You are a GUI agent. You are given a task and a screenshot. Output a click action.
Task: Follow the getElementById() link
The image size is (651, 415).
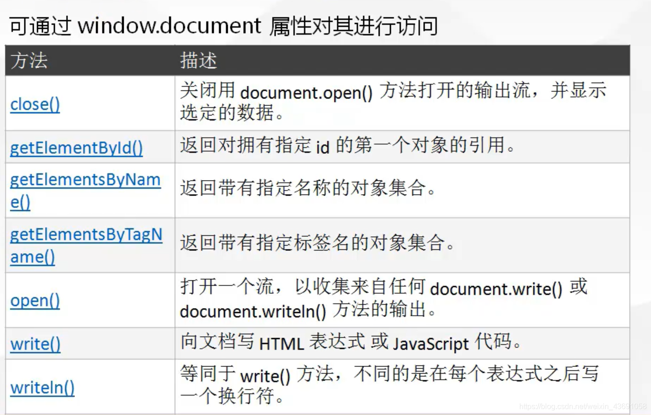[76, 148]
